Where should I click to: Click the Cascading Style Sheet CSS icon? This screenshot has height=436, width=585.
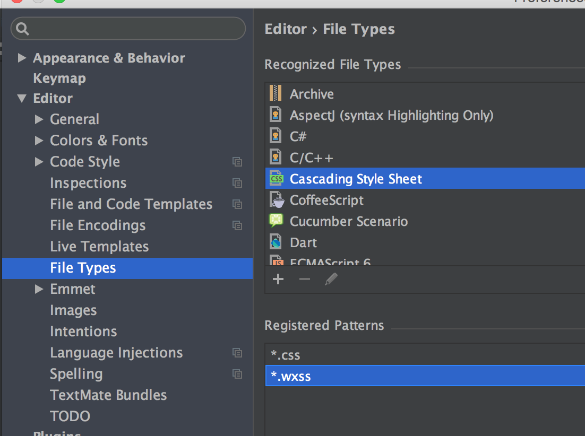click(276, 179)
